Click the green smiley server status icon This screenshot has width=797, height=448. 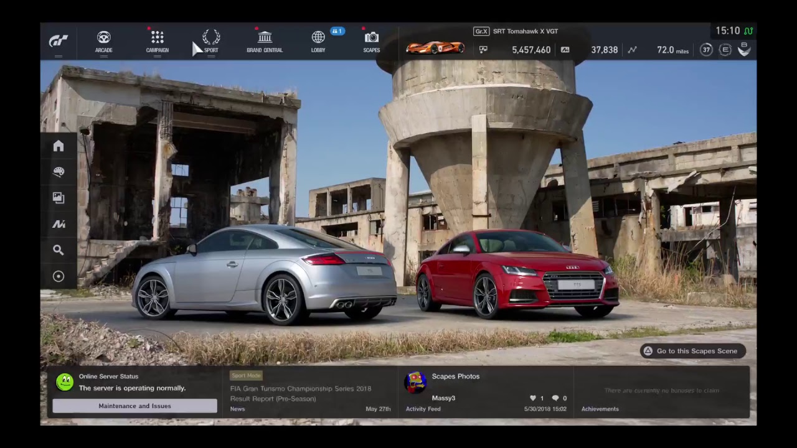pyautogui.click(x=65, y=382)
